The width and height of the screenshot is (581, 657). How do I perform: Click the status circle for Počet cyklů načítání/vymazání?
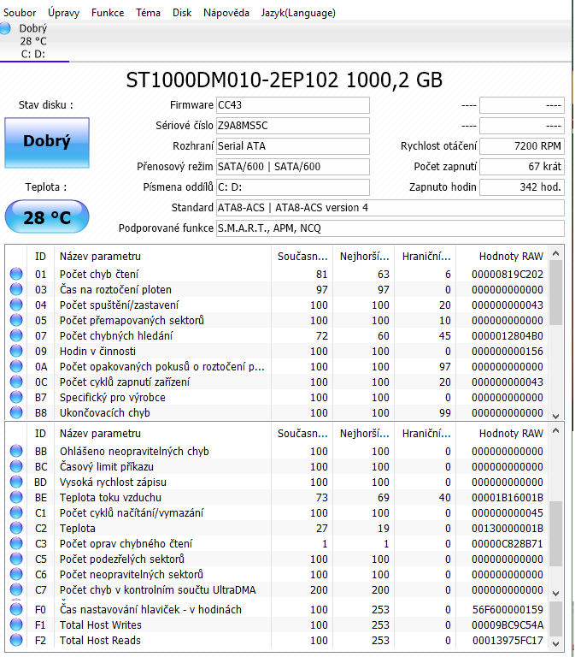16,513
